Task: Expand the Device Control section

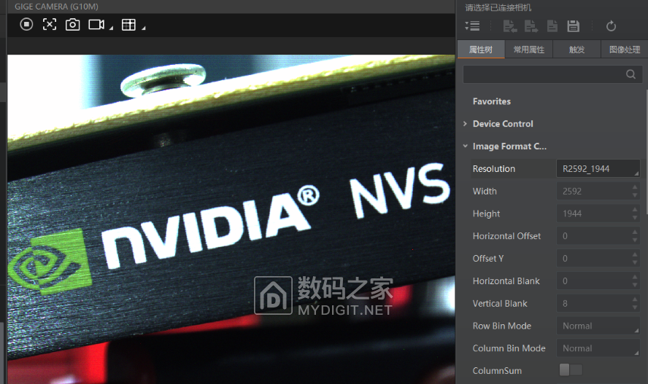Action: tap(465, 124)
